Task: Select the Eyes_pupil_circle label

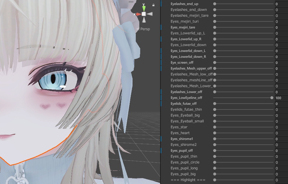Action: (x=185, y=162)
